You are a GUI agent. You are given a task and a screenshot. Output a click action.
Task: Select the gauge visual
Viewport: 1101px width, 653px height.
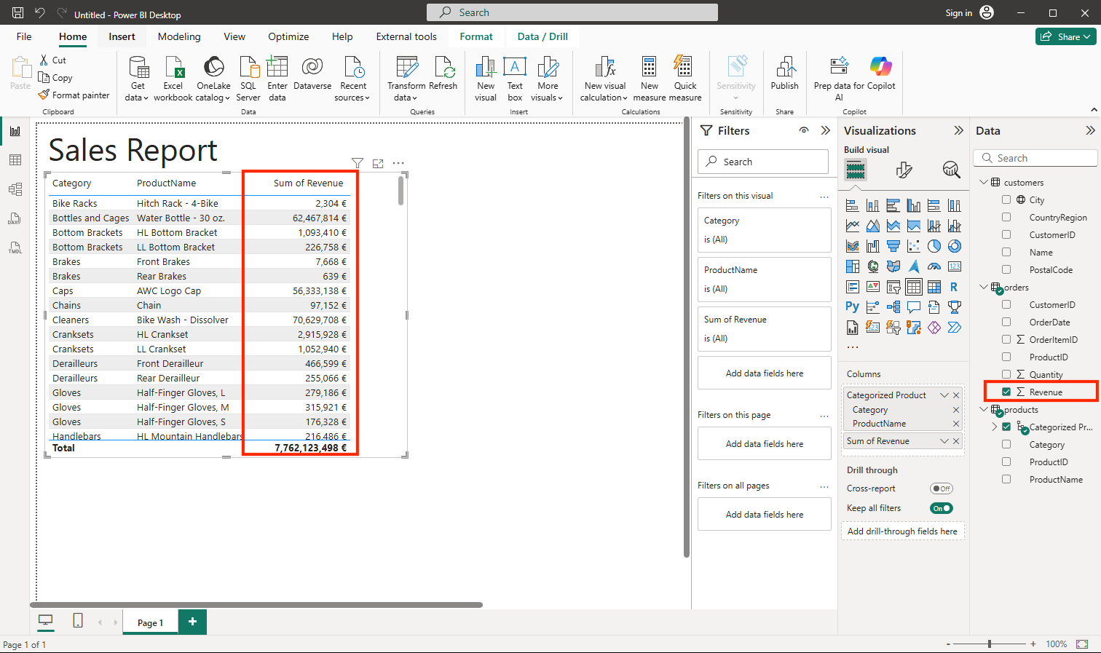(934, 266)
